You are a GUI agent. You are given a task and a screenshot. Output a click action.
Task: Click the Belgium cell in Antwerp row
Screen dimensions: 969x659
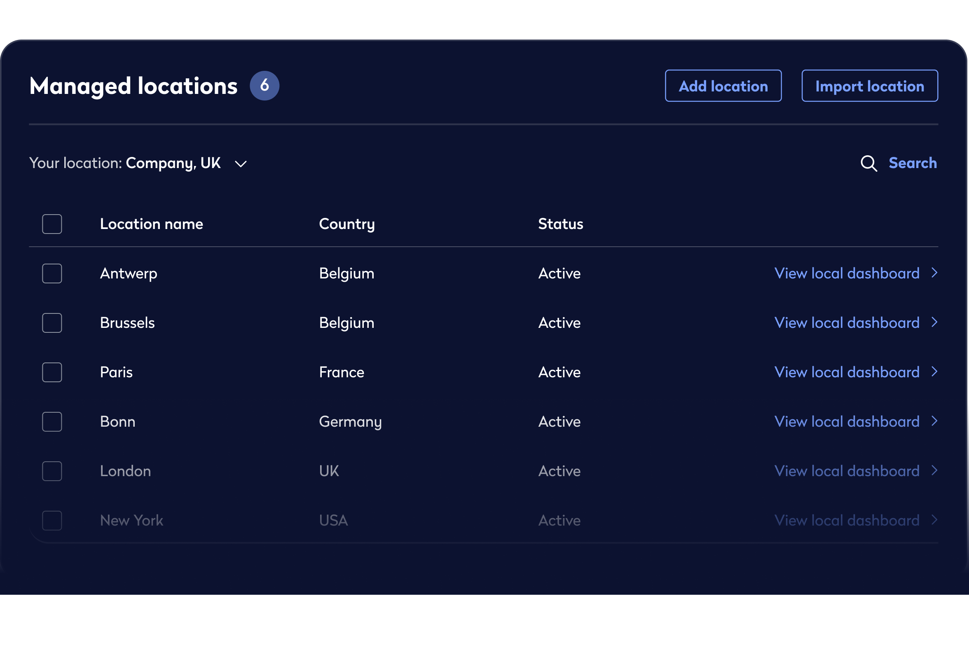tap(347, 274)
